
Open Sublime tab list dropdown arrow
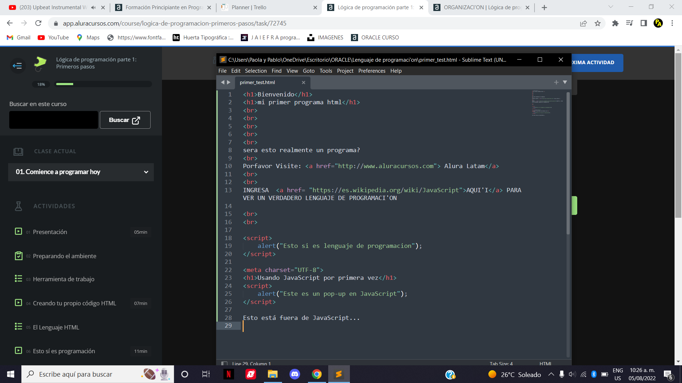pyautogui.click(x=565, y=82)
